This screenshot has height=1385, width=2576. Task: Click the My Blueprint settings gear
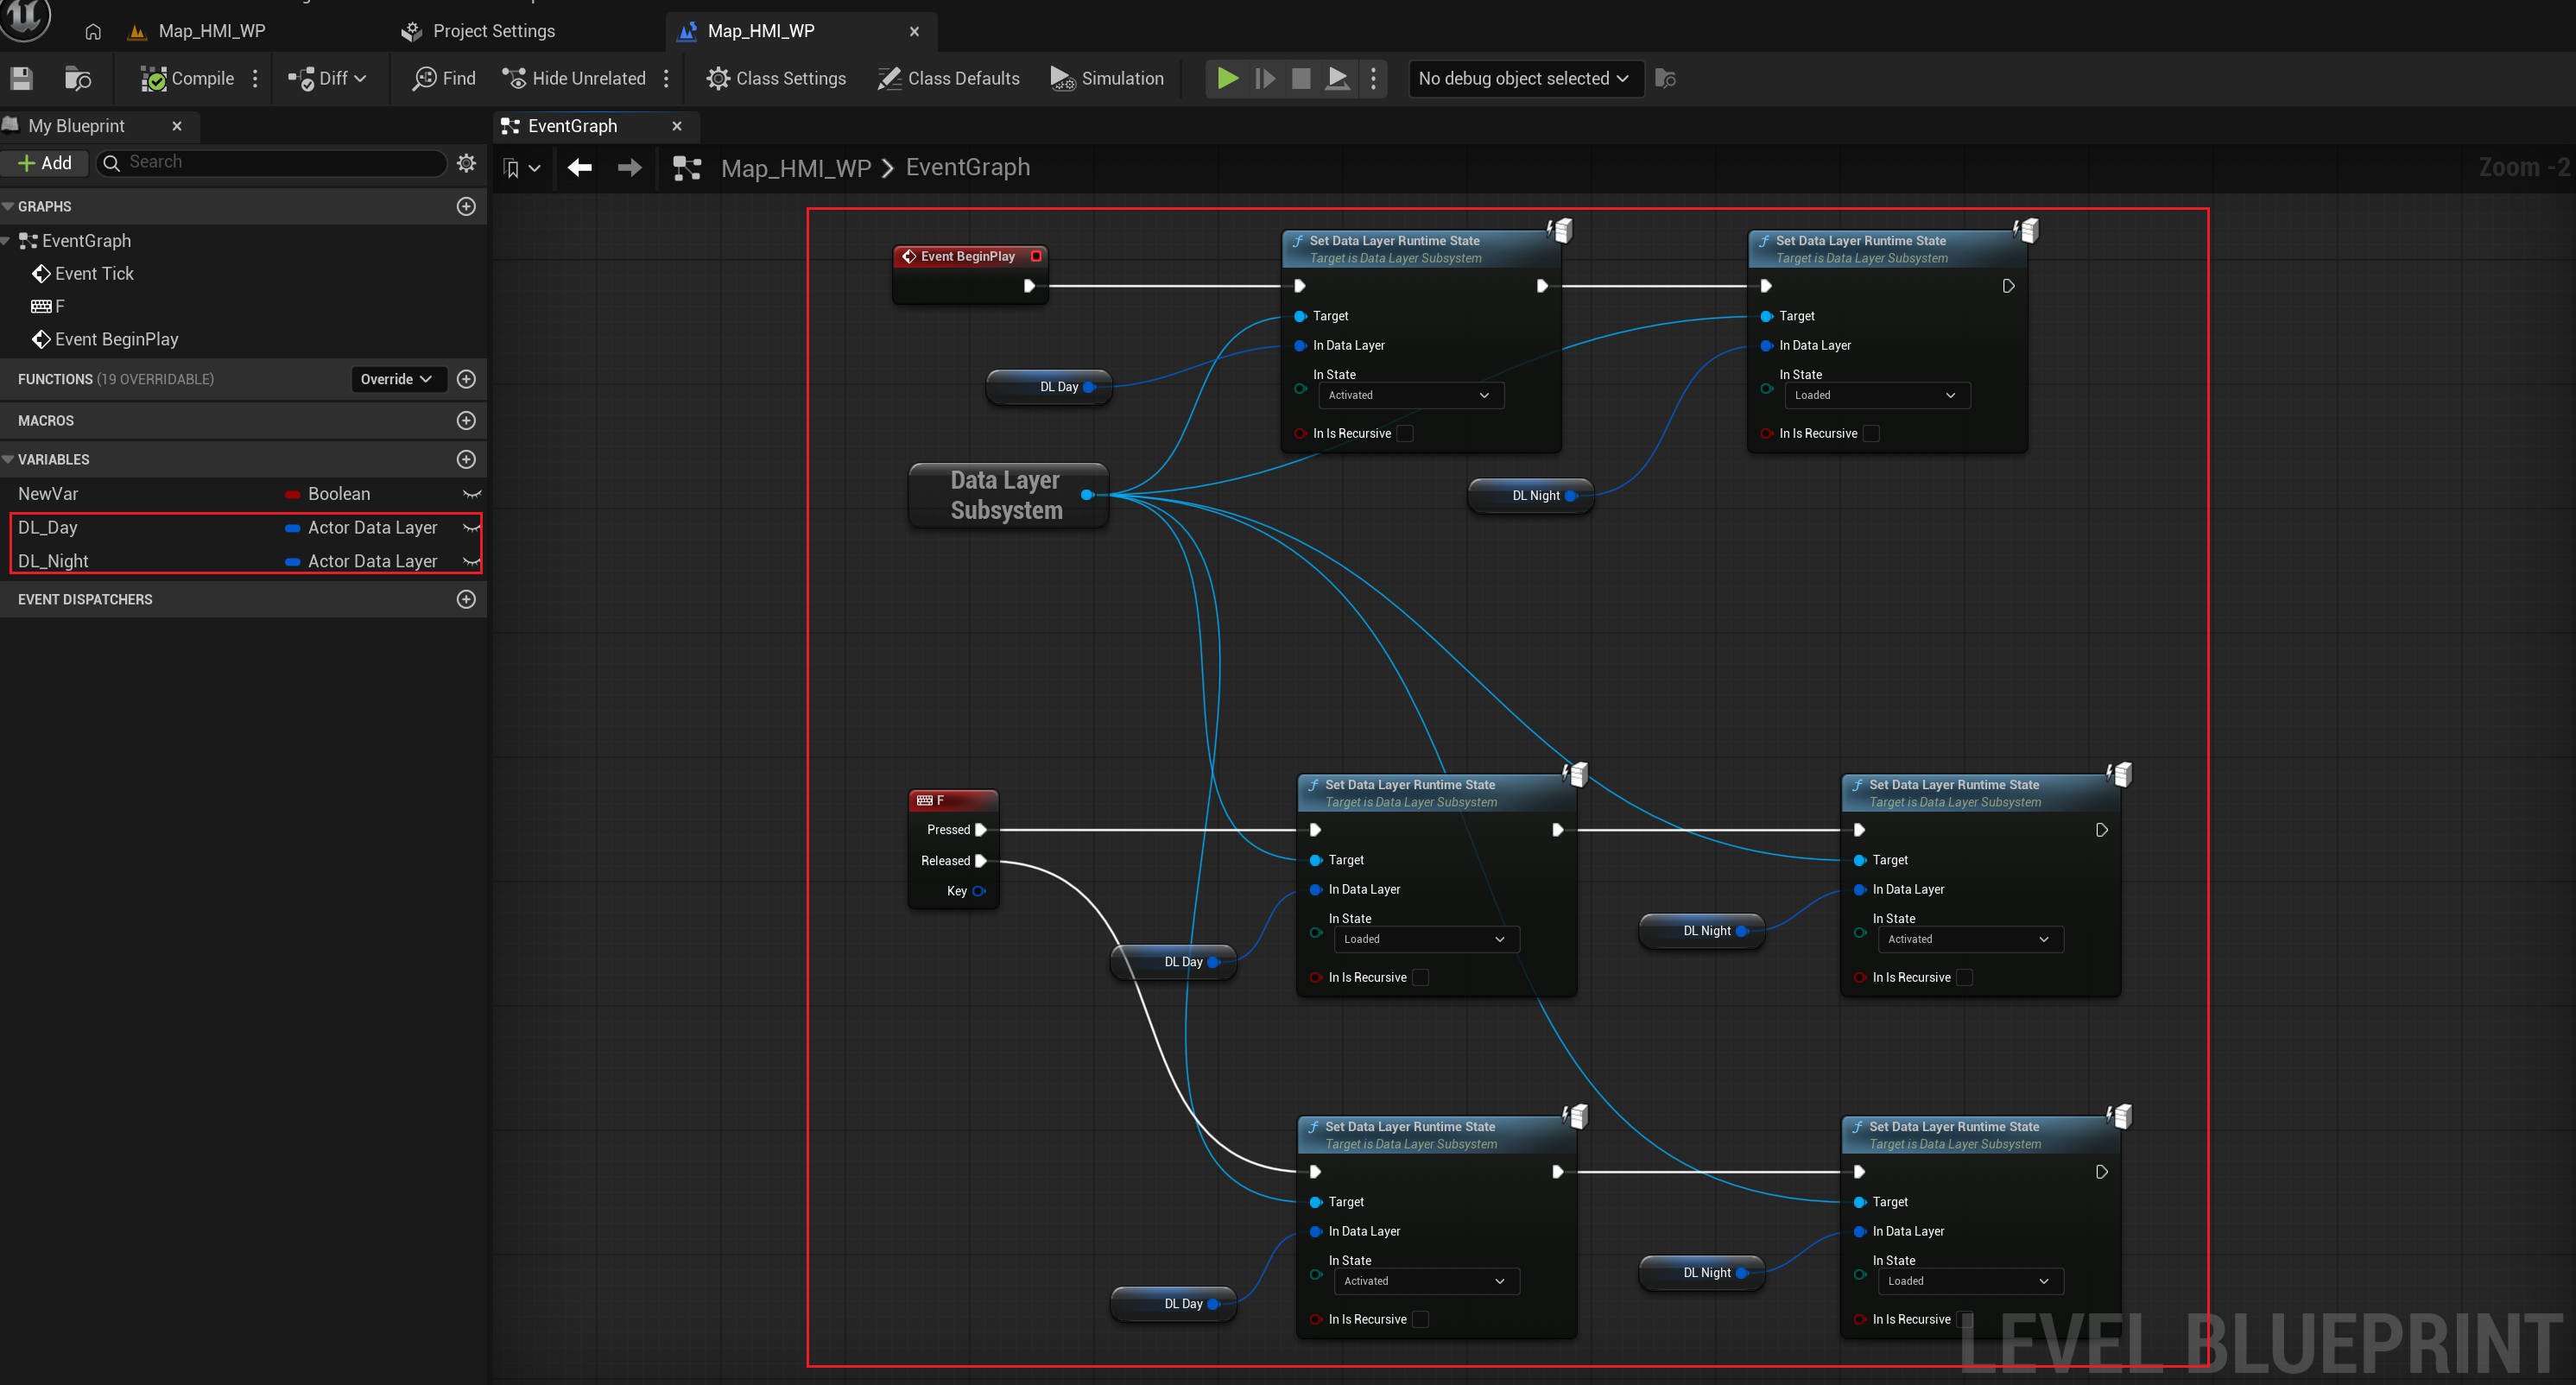466,163
